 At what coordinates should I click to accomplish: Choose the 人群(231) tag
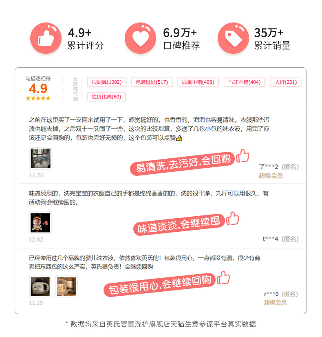[x=286, y=82]
